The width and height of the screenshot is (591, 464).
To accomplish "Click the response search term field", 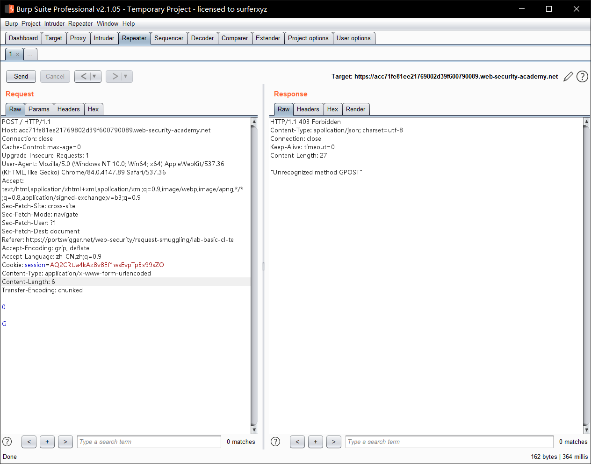I will point(450,442).
